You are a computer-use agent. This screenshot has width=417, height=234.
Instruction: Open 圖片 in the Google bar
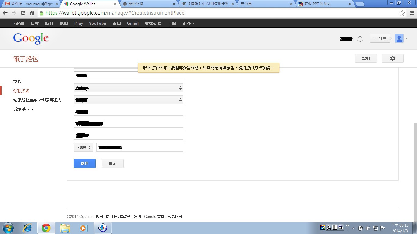coord(49,23)
